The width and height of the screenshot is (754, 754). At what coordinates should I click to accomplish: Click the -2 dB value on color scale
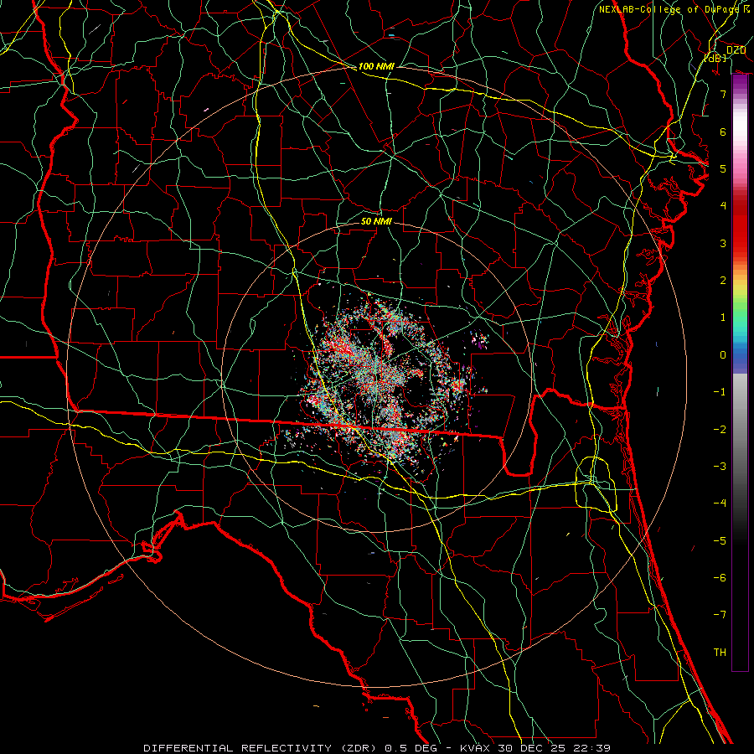pyautogui.click(x=720, y=430)
